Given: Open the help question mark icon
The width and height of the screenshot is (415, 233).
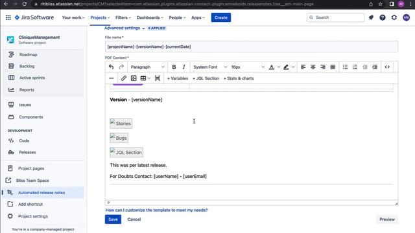Looking at the screenshot, I should click(383, 17).
